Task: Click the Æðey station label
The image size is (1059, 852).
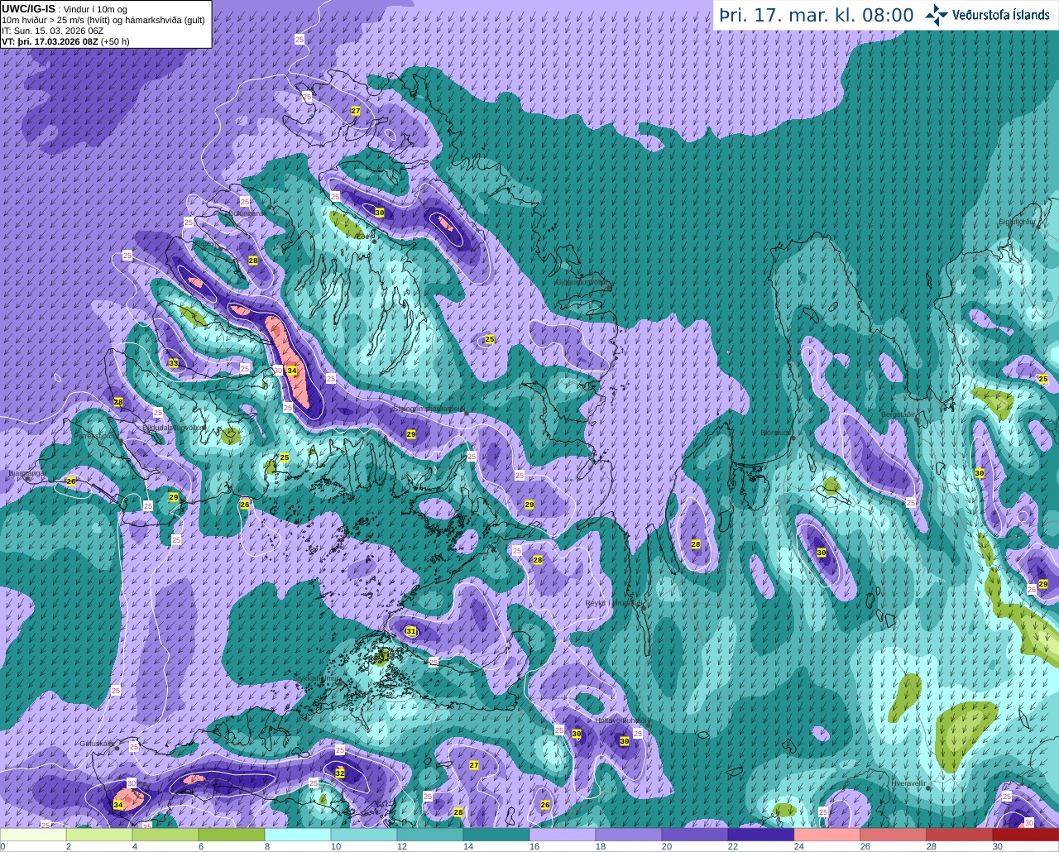Action: tap(365, 237)
